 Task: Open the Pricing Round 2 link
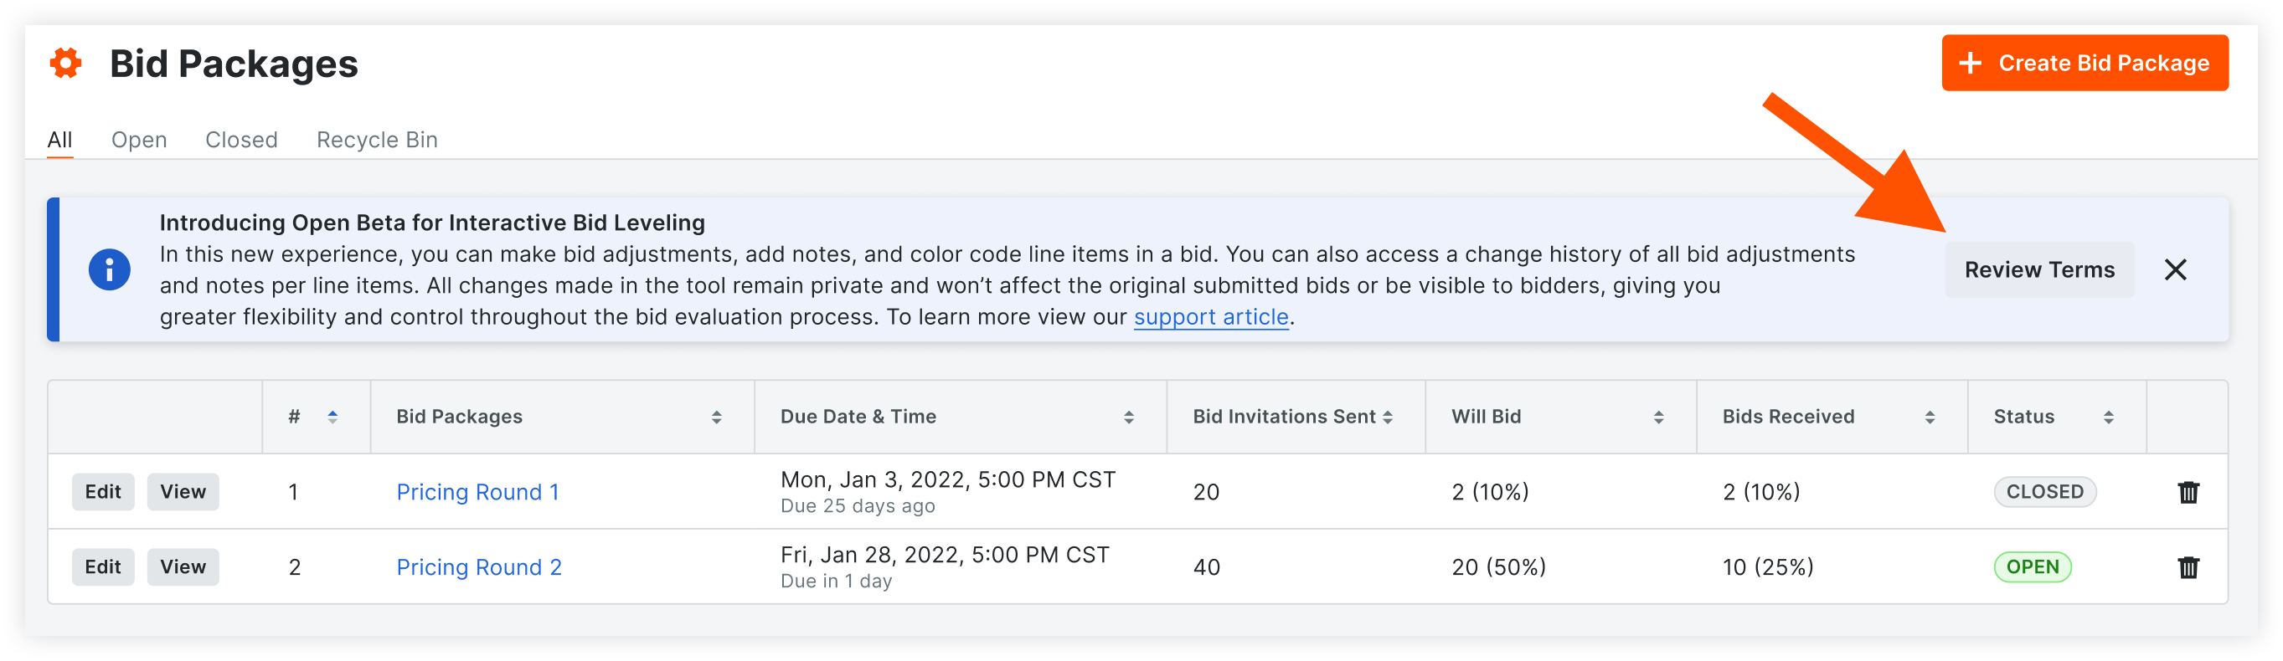click(x=478, y=567)
